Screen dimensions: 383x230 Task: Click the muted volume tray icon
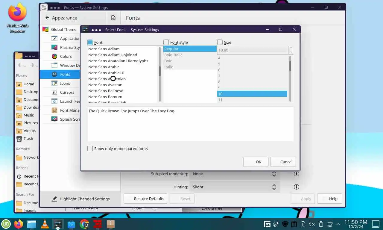tap(312, 224)
